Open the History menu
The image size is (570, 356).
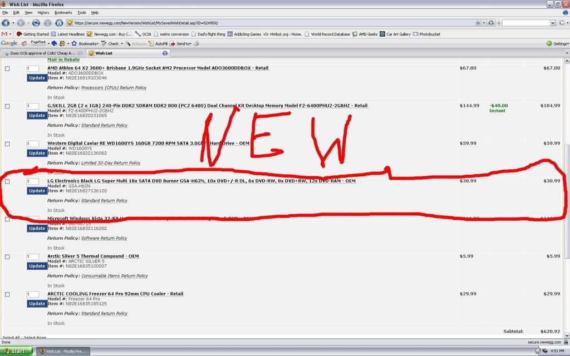(x=43, y=13)
